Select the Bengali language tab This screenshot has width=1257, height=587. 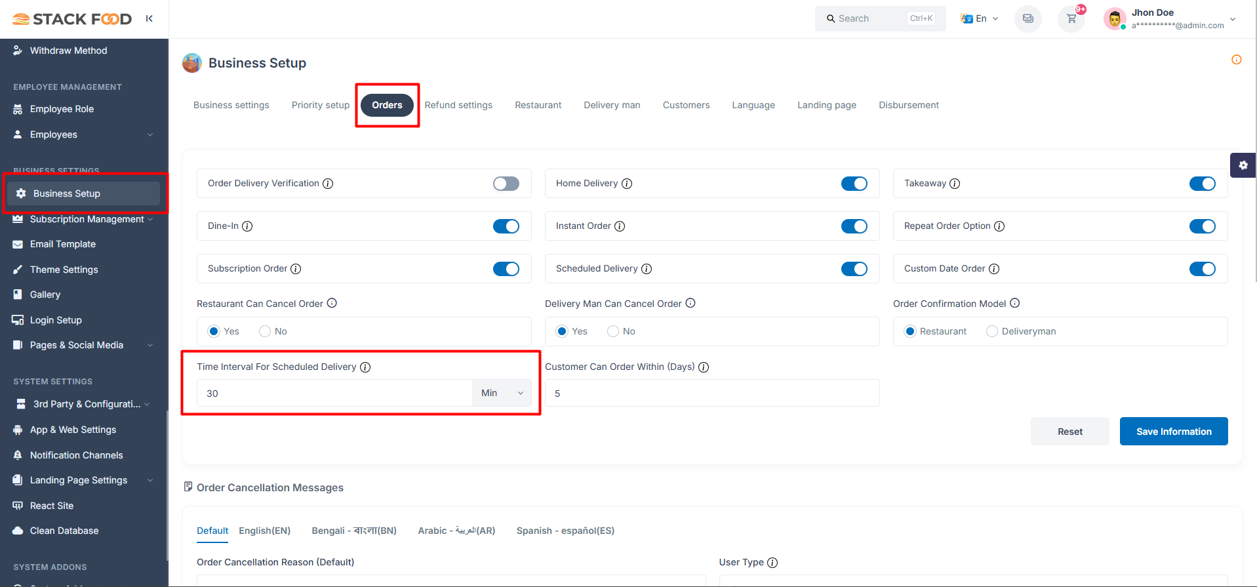click(x=353, y=531)
